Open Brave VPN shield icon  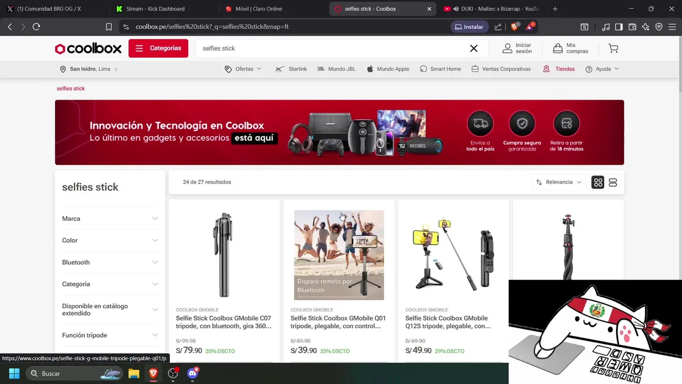(x=659, y=27)
